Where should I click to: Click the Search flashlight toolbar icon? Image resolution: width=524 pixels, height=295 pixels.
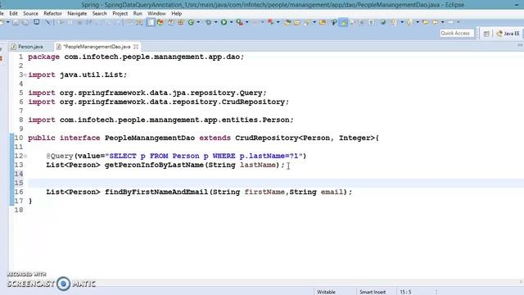334,22
